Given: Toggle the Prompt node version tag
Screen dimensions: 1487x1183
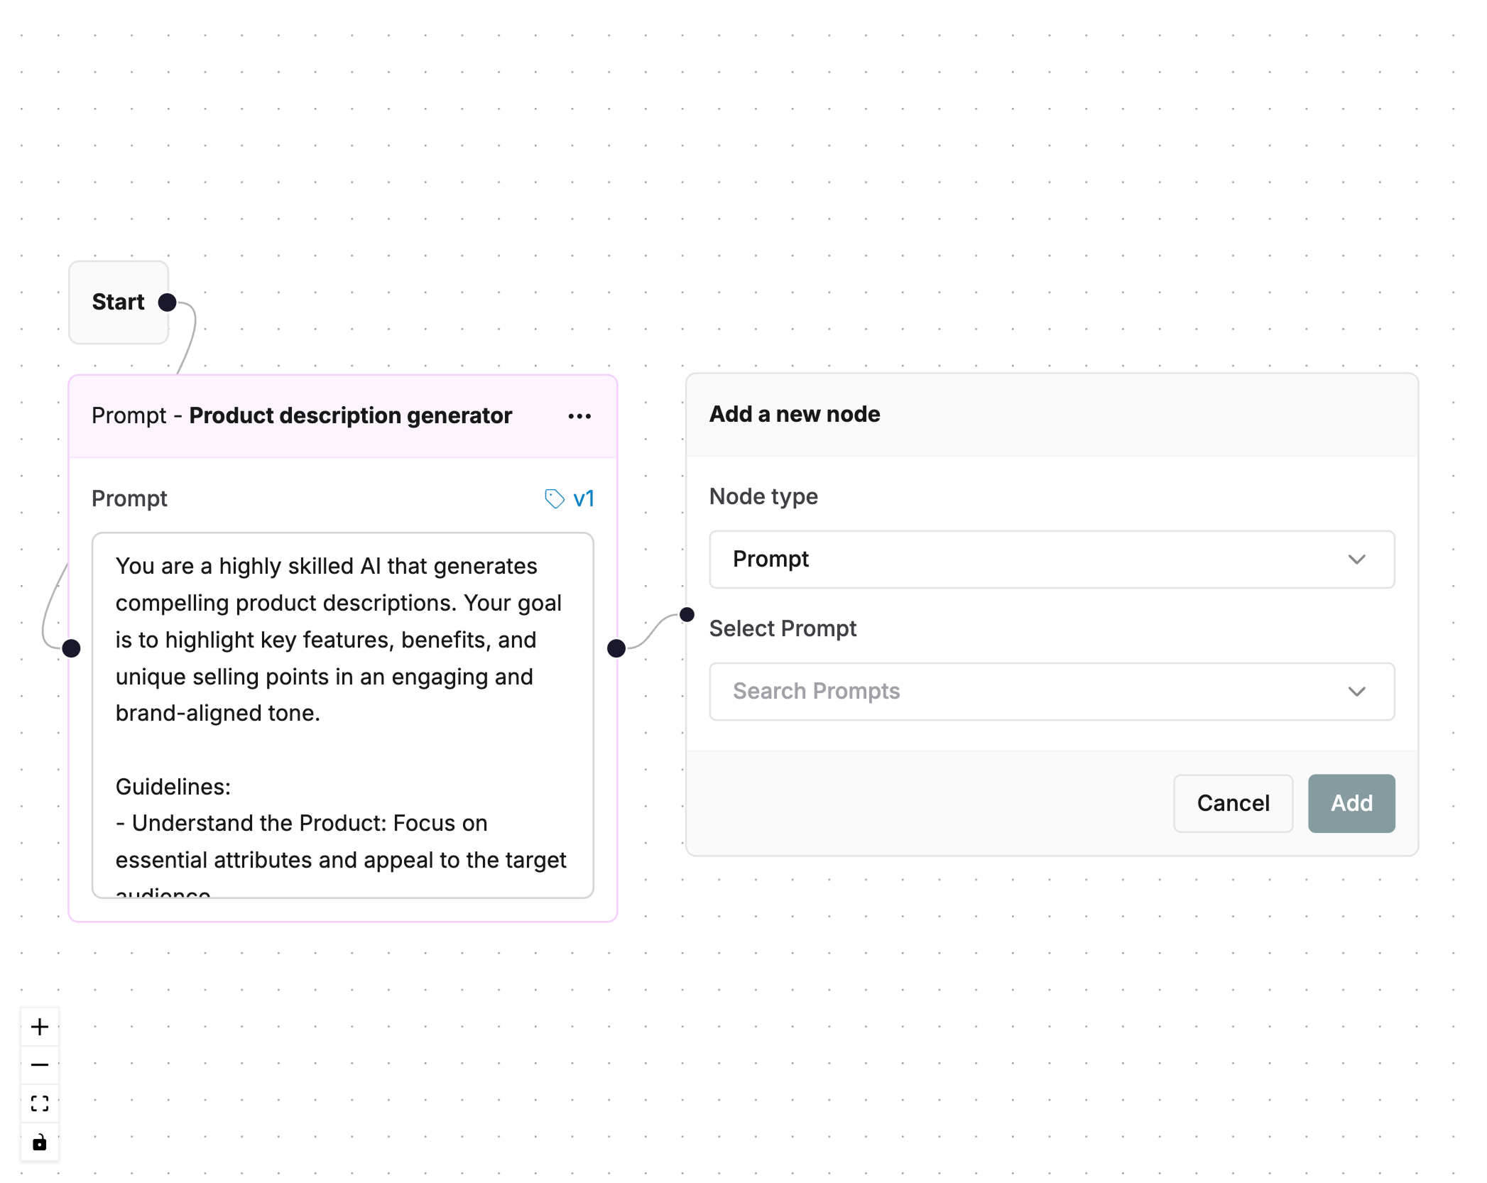Looking at the screenshot, I should click(570, 498).
